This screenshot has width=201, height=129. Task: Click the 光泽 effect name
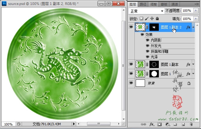tap(154, 57)
